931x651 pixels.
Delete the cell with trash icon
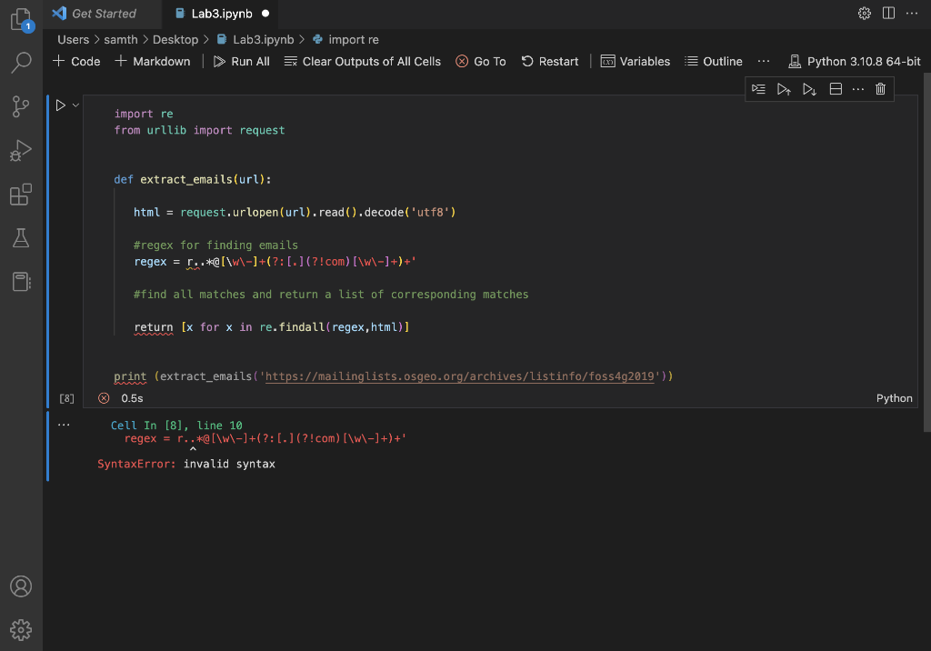pyautogui.click(x=880, y=89)
